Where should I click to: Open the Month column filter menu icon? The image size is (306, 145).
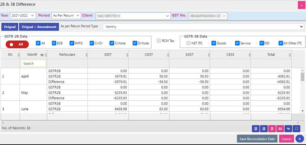42,55
